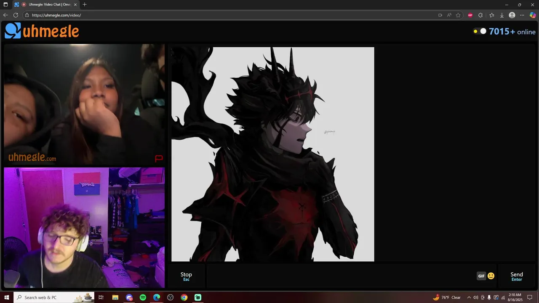The width and height of the screenshot is (539, 303).
Task: Open the GIF picker
Action: click(481, 276)
